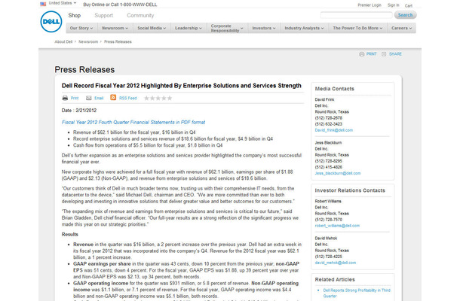Rate the article with the first star

point(147,98)
